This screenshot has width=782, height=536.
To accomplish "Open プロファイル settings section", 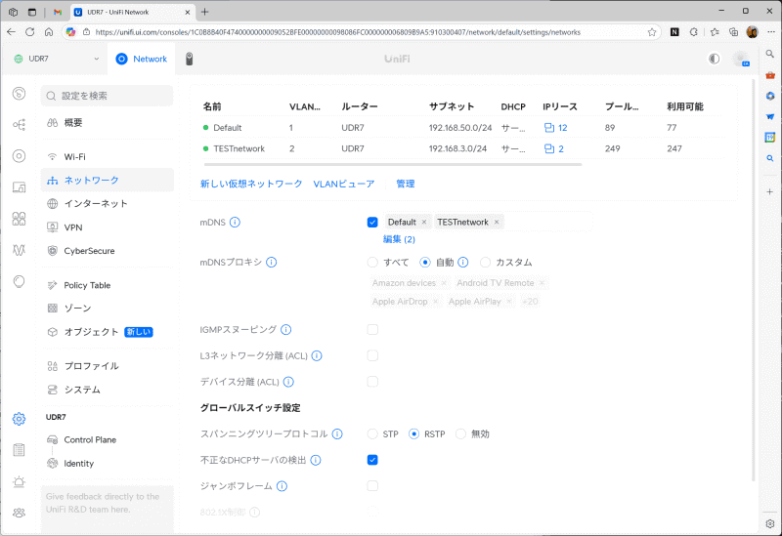I will pyautogui.click(x=108, y=366).
